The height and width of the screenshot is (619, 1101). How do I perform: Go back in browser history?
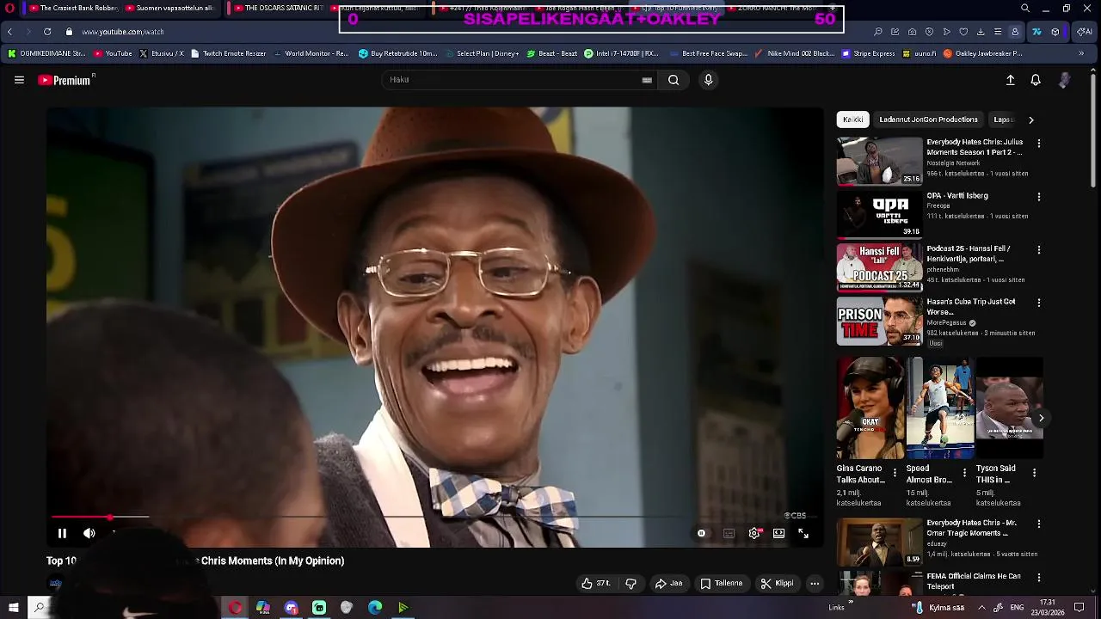9,32
